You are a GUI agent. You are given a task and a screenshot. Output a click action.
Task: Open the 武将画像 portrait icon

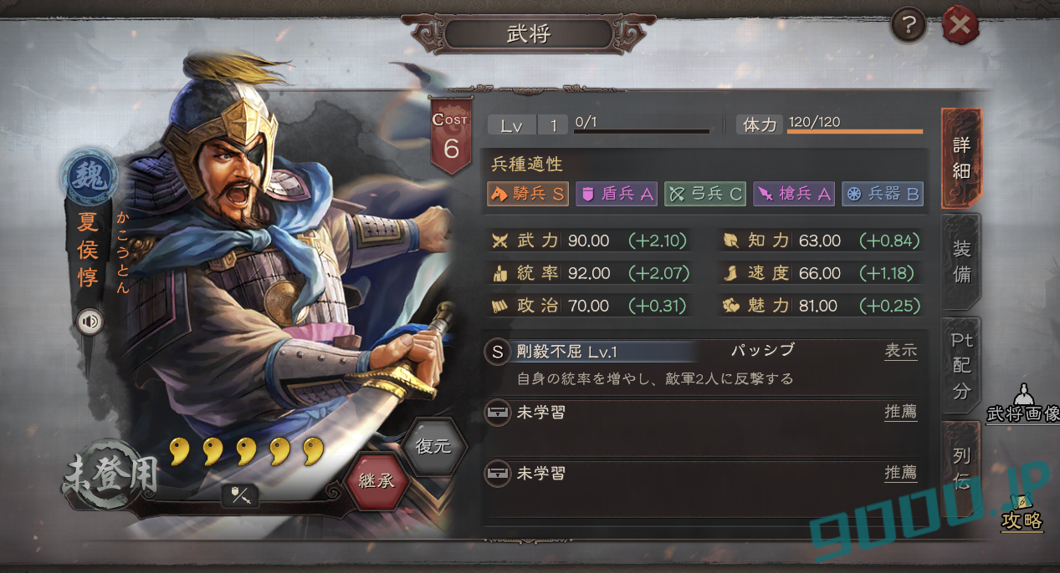(x=1022, y=403)
